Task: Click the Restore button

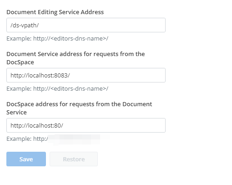Action: click(74, 159)
